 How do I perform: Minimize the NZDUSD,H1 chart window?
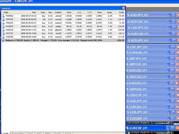click(168, 70)
